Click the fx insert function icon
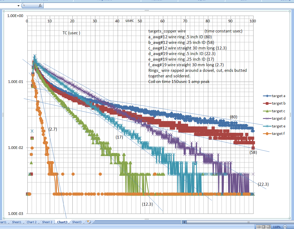 (x=40, y=6)
